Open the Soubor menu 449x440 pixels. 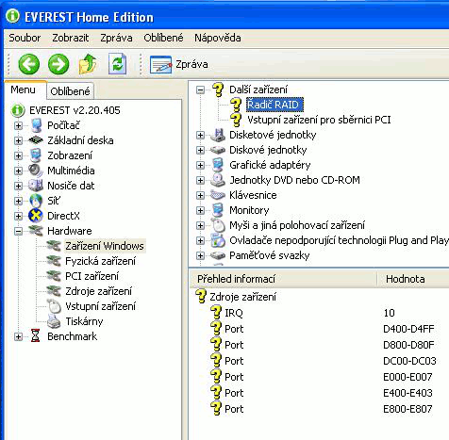[25, 38]
